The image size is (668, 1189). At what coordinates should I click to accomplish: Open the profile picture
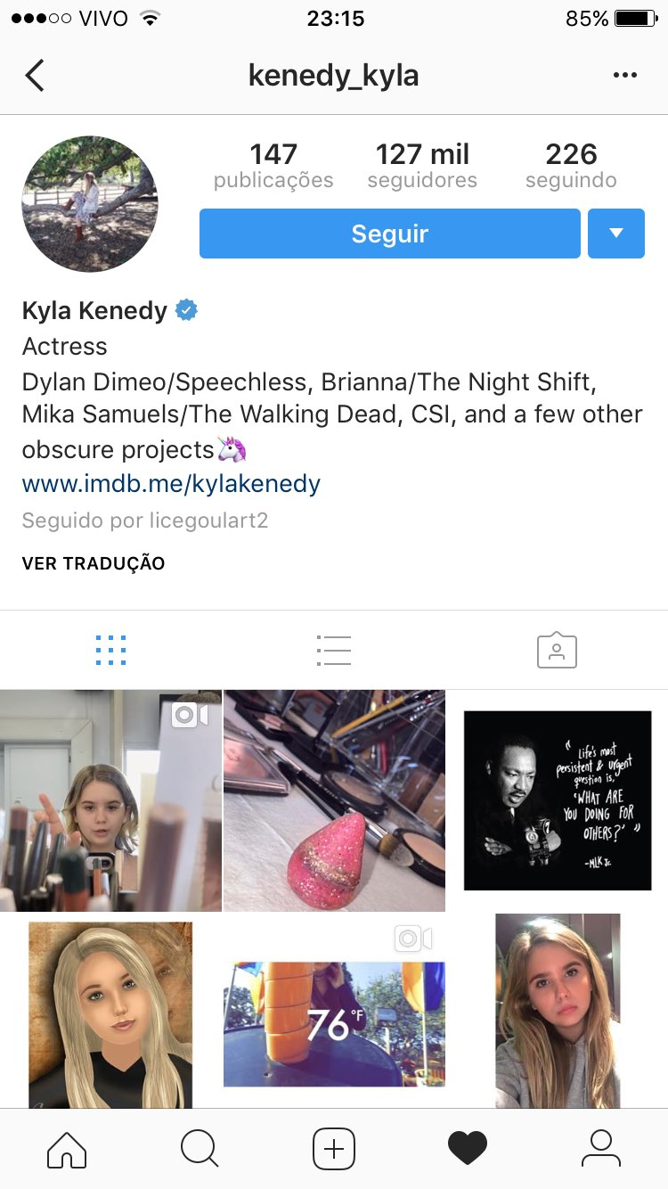[x=90, y=204]
